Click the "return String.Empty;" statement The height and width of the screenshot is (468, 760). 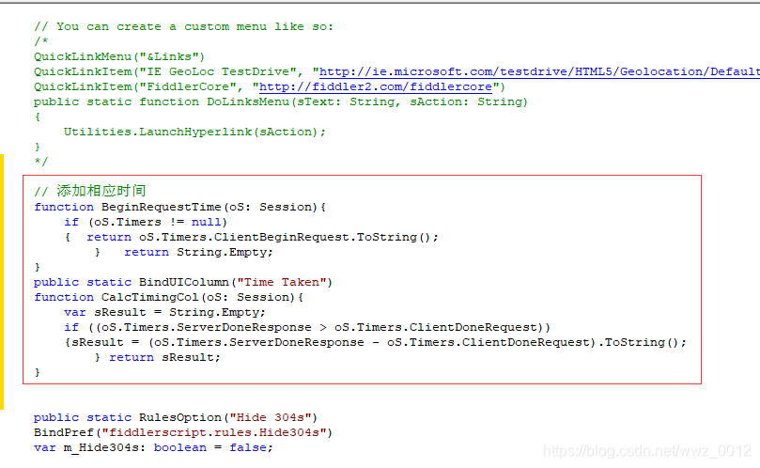pyautogui.click(x=199, y=252)
